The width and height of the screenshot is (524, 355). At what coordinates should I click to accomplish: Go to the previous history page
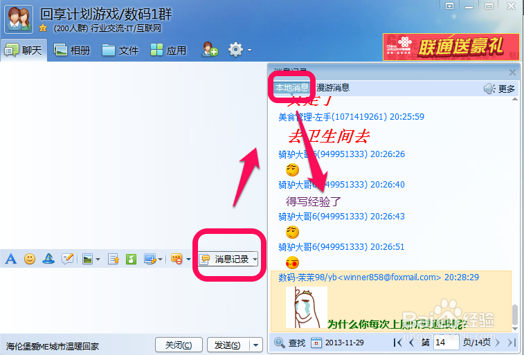coord(411,343)
